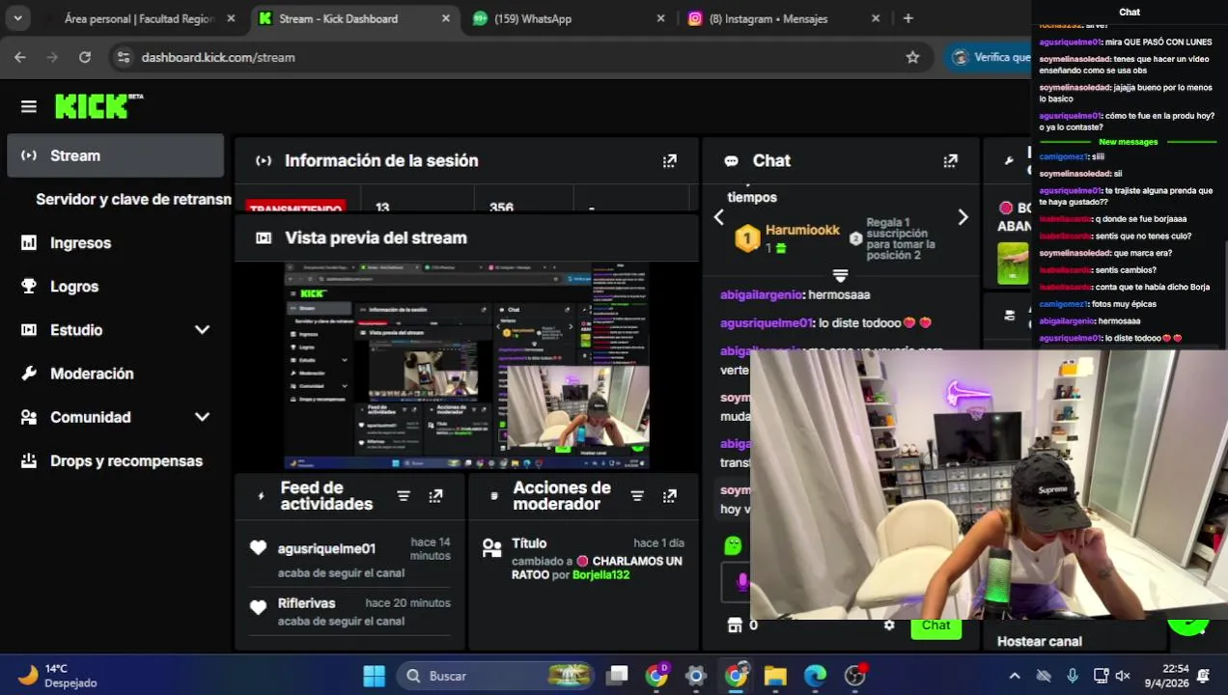The image size is (1228, 695).
Task: Open Microsoft Edge from the taskbar
Action: tap(815, 676)
